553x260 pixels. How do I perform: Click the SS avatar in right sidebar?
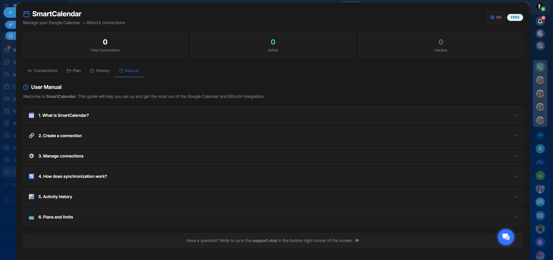click(x=540, y=176)
